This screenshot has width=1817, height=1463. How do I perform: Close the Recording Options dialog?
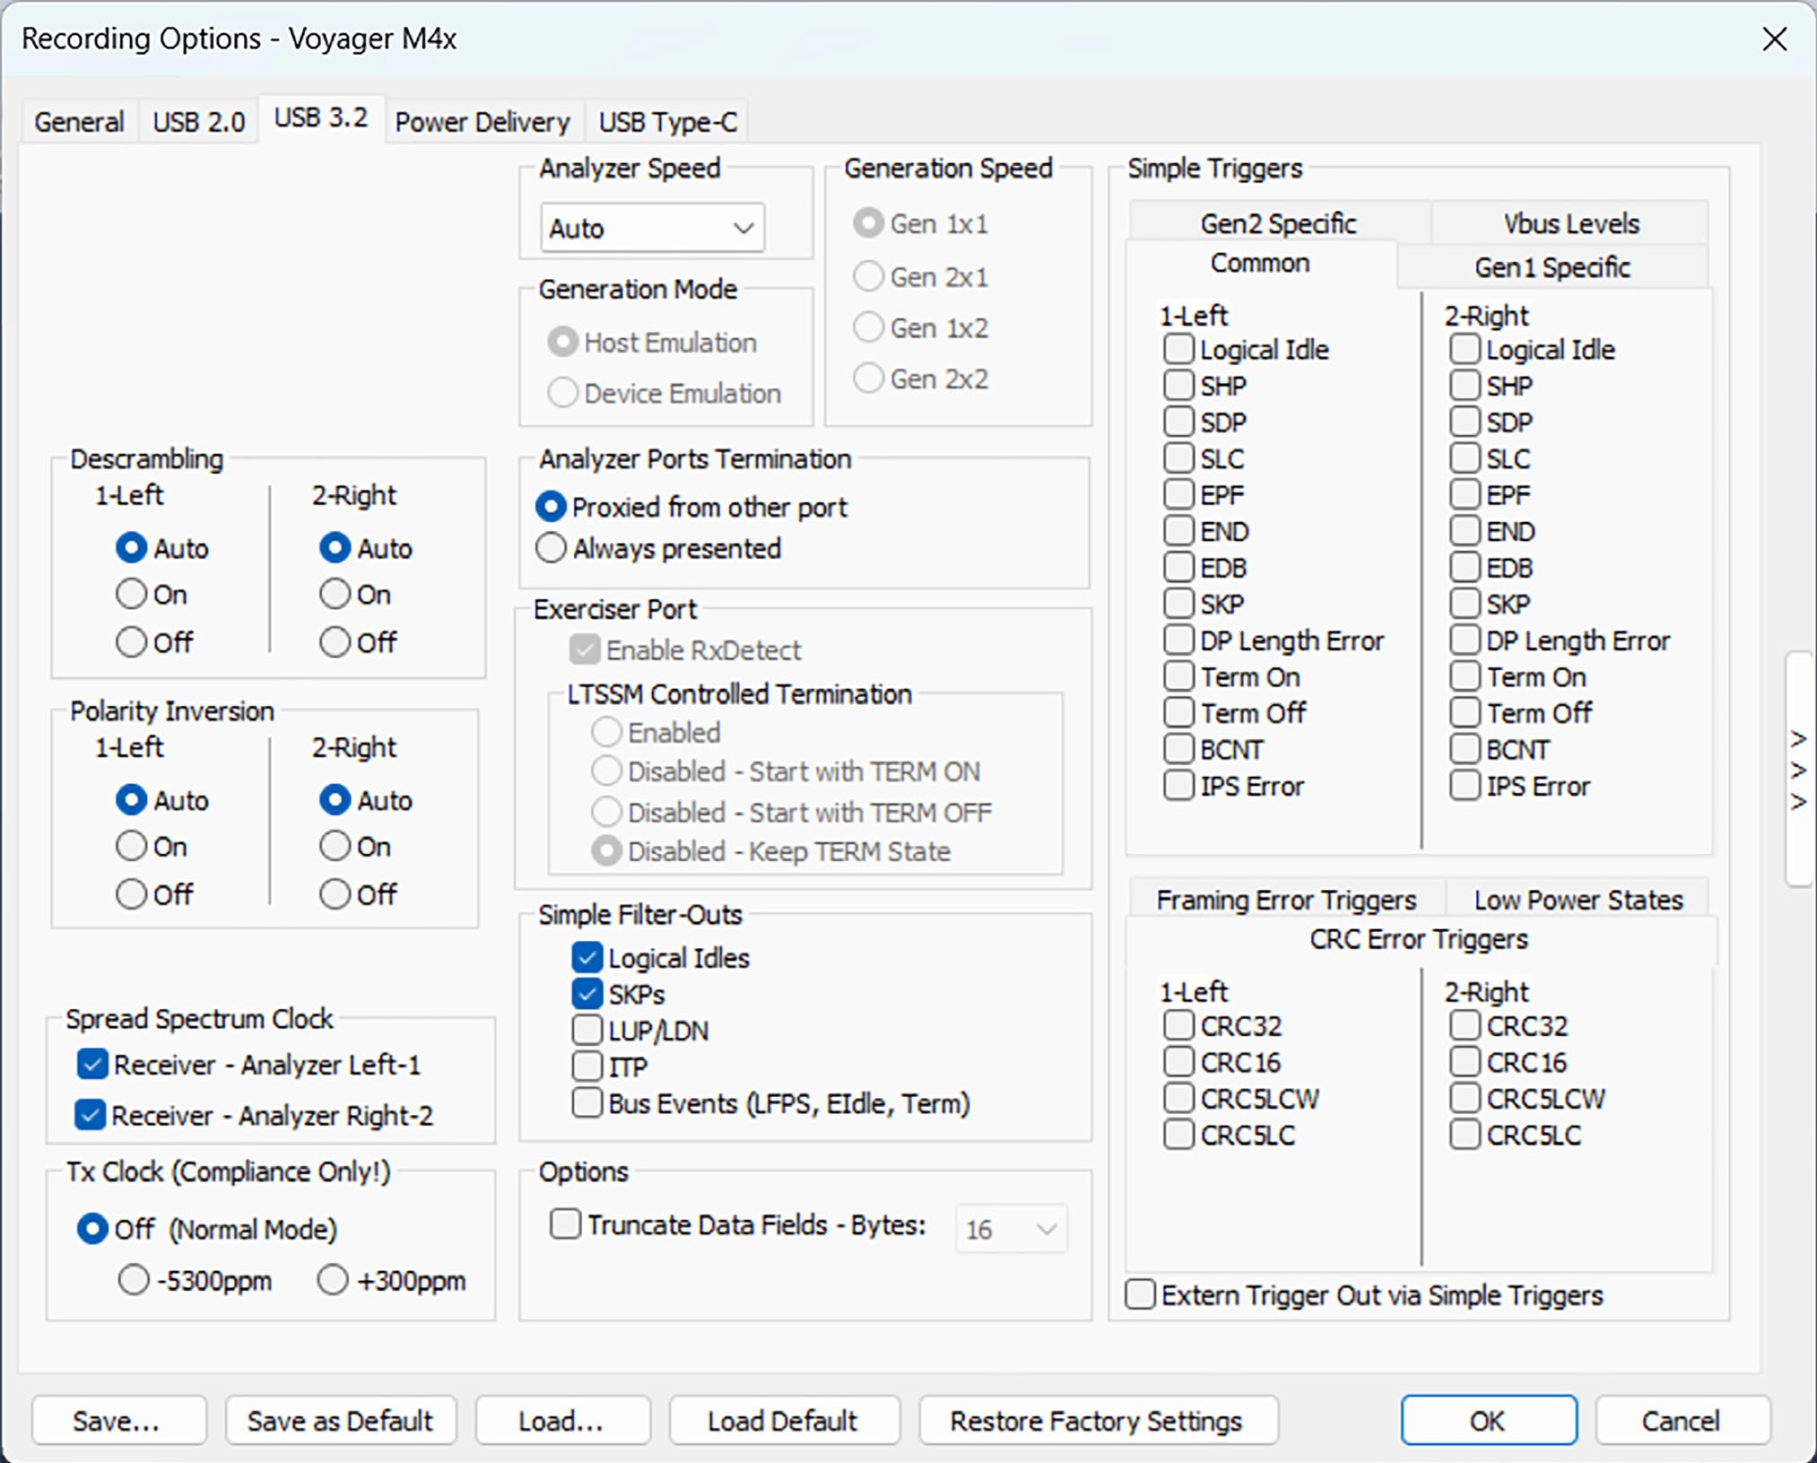[x=1775, y=39]
